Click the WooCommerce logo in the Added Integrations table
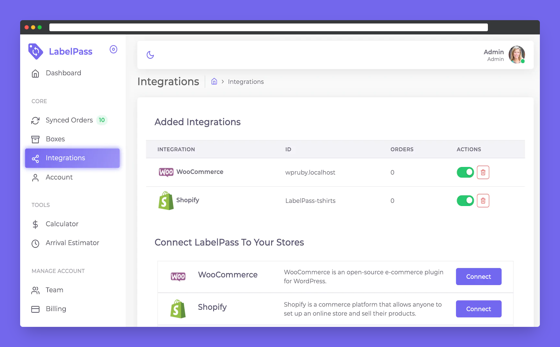The height and width of the screenshot is (347, 560). point(166,172)
